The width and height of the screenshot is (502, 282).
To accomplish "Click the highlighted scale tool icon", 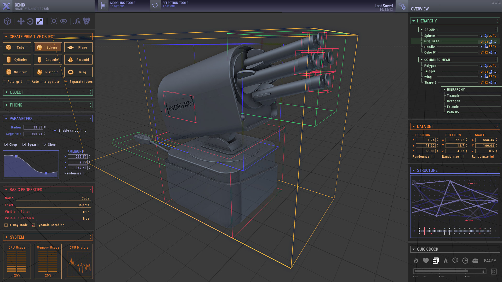I will 40,21.
